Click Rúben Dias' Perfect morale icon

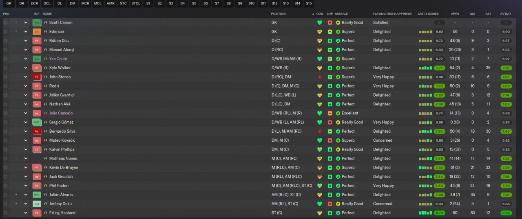point(338,41)
